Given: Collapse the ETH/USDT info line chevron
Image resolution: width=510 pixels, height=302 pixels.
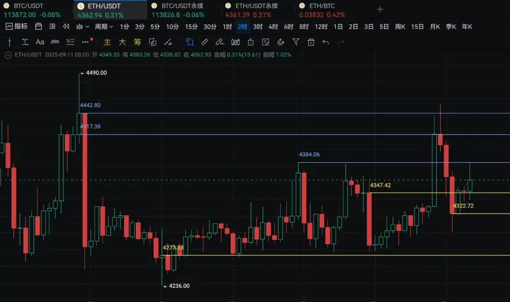Looking at the screenshot, I should click(8, 55).
